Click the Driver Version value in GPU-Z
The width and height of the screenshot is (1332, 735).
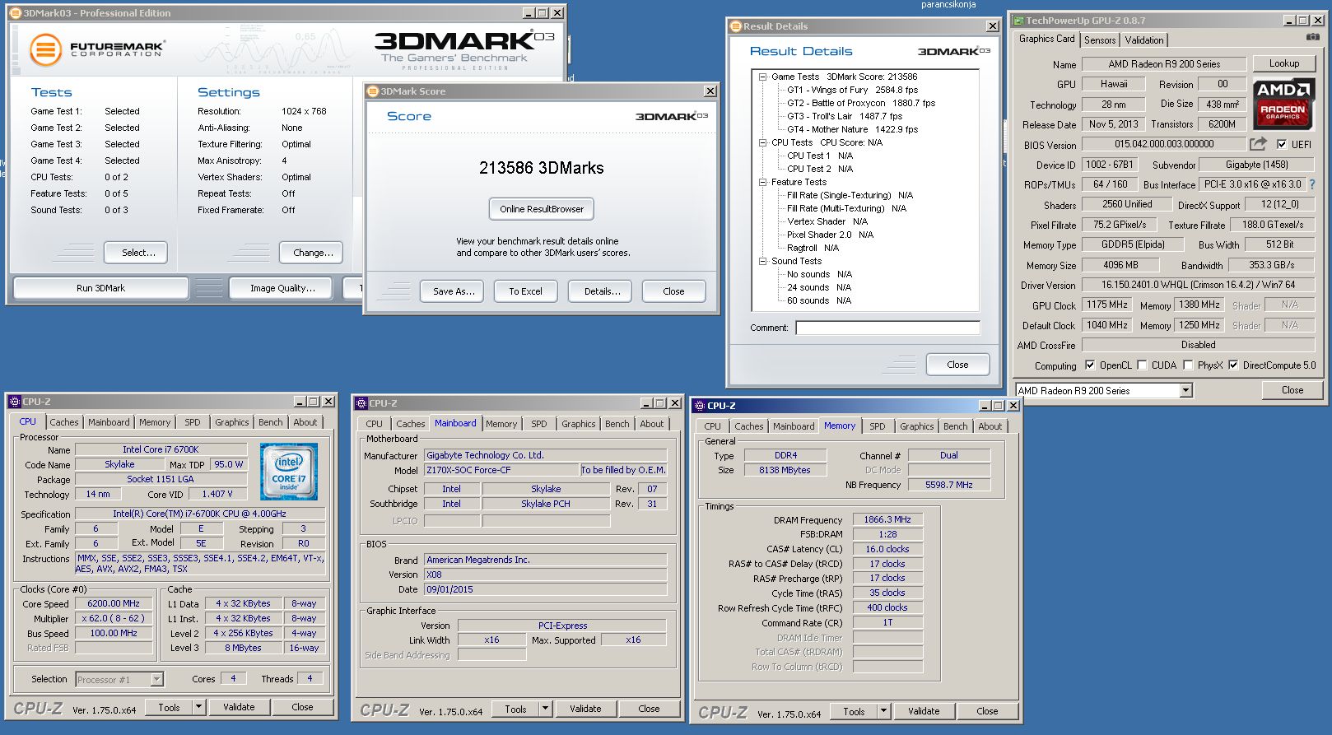tap(1198, 285)
